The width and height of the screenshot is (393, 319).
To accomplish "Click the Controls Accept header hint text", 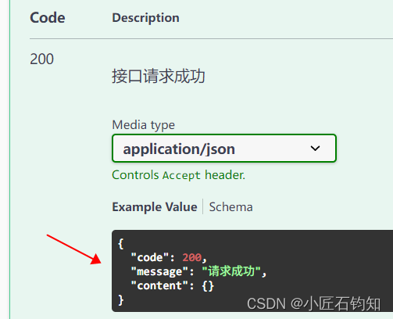I will (x=179, y=175).
